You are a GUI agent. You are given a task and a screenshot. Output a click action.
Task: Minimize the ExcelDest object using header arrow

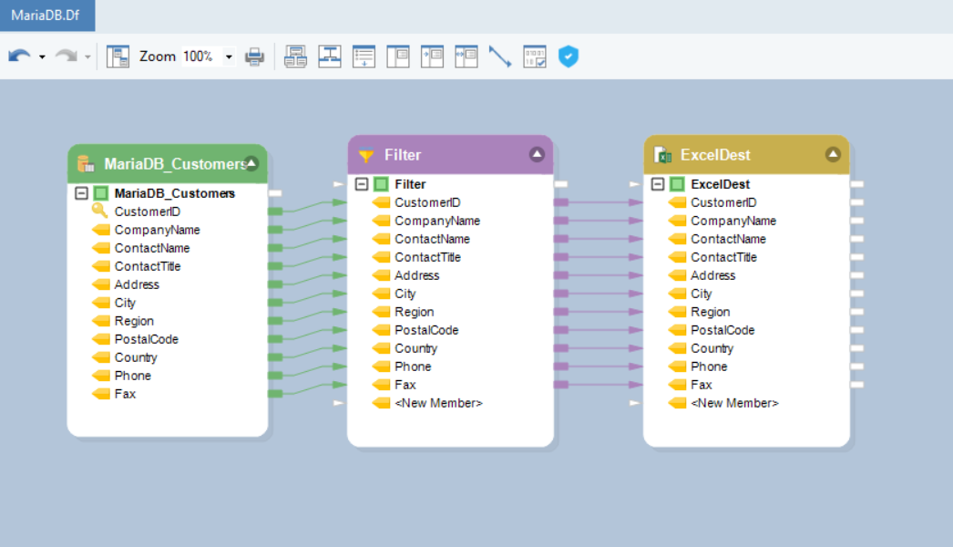click(x=833, y=154)
